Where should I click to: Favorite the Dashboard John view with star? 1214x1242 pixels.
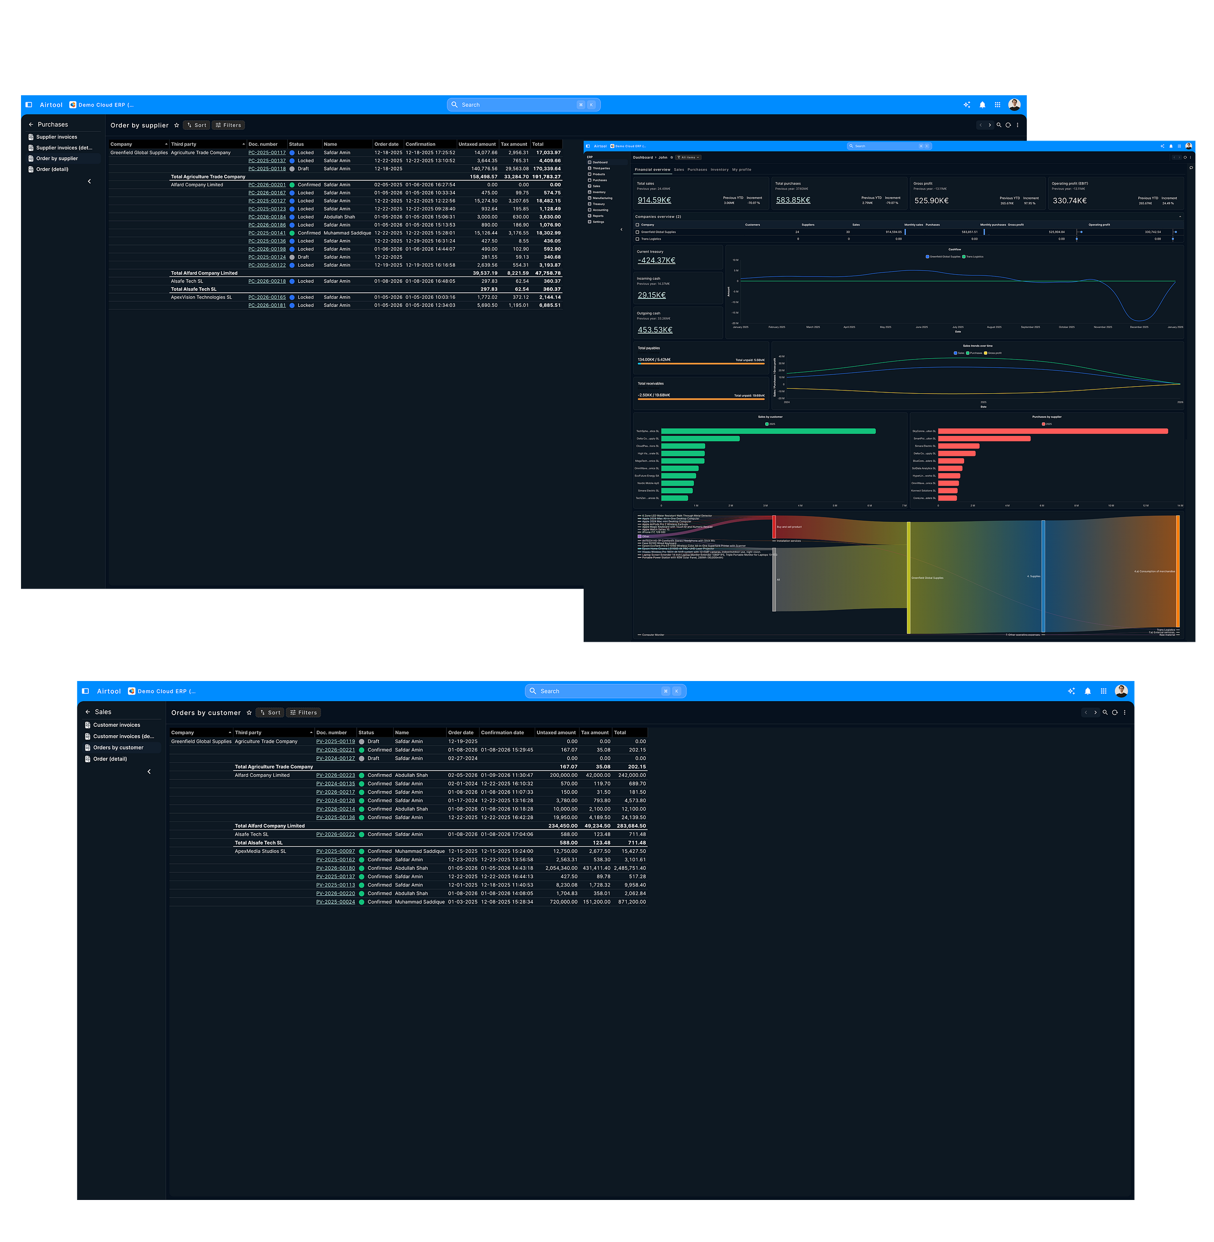point(672,157)
